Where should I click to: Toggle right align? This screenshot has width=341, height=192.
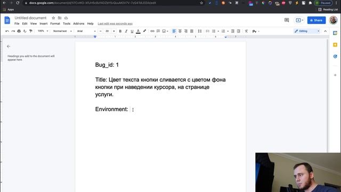[x=186, y=31]
